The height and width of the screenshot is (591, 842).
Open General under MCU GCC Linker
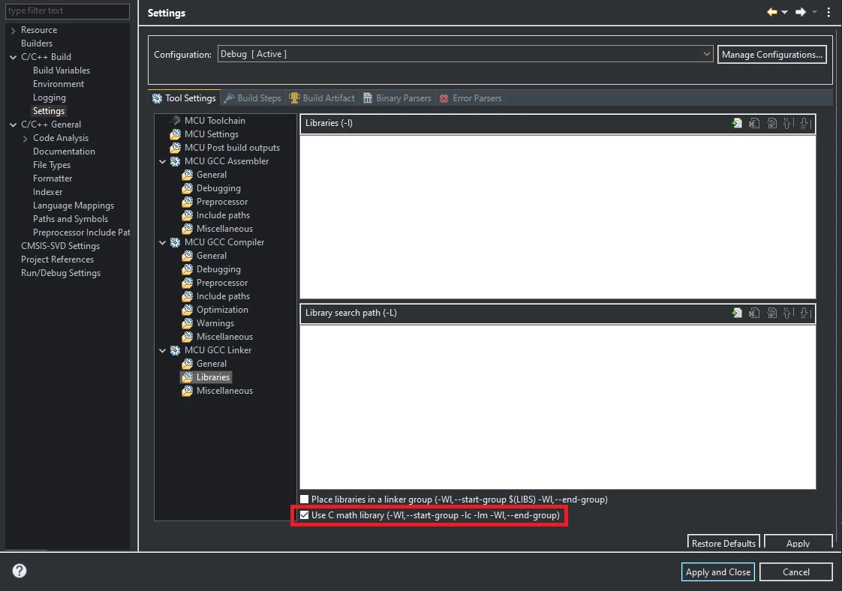pyautogui.click(x=212, y=364)
